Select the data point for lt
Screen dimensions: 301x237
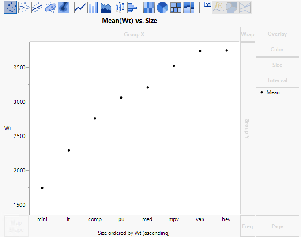tap(68, 150)
